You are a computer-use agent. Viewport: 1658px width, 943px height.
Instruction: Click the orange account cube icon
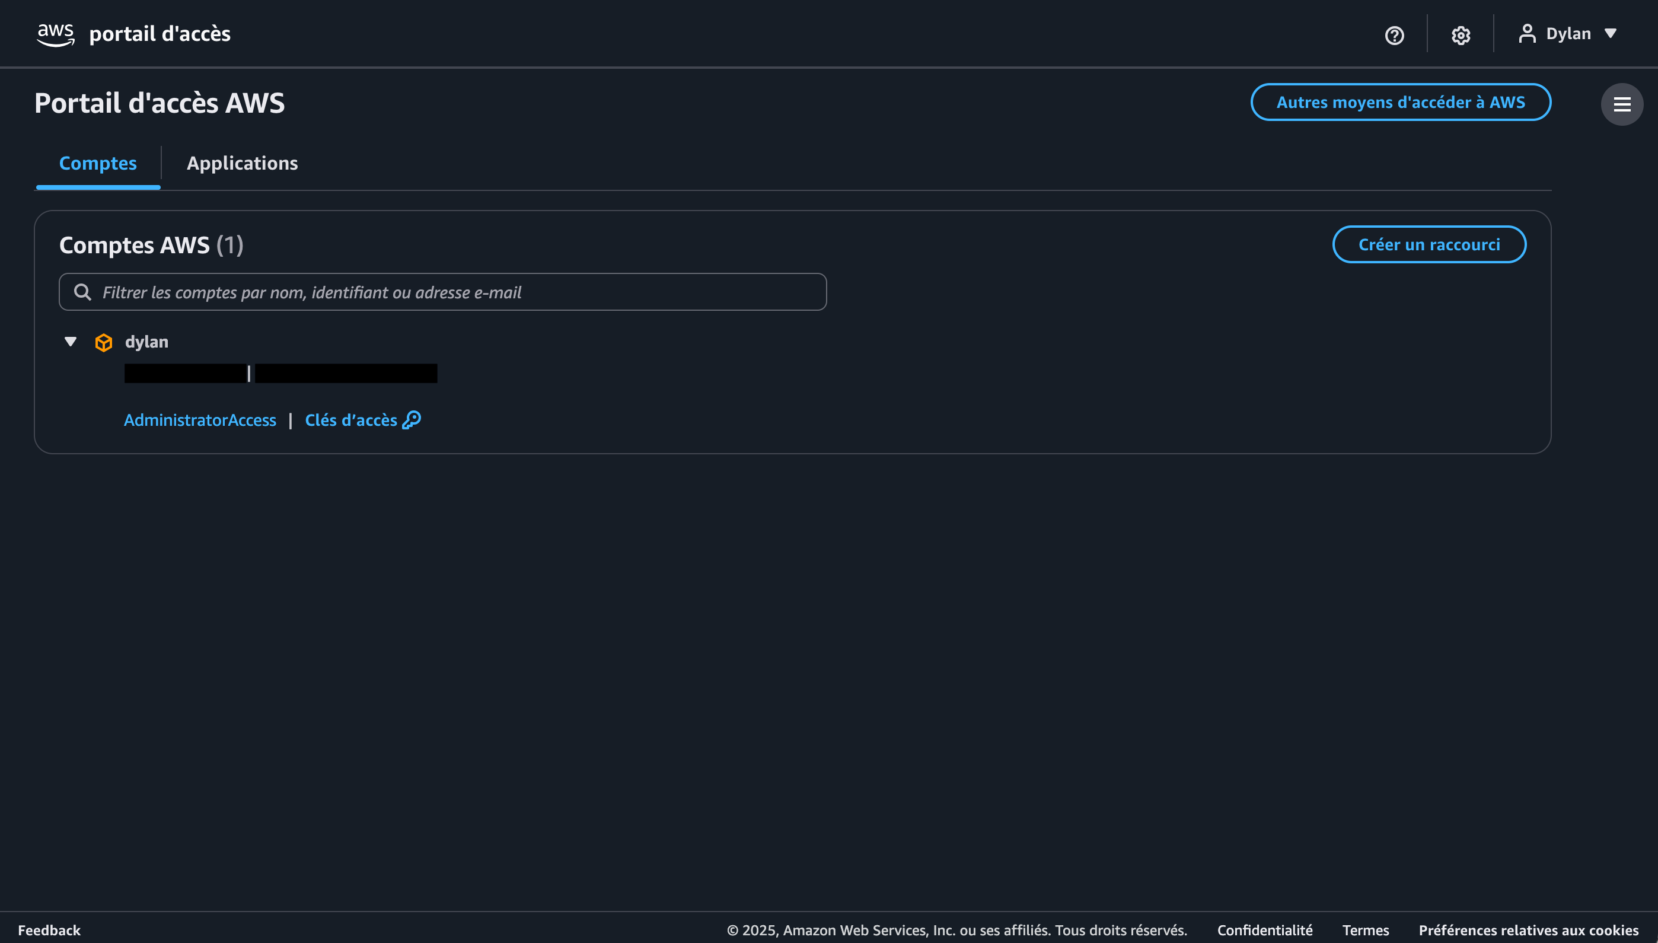click(x=104, y=342)
